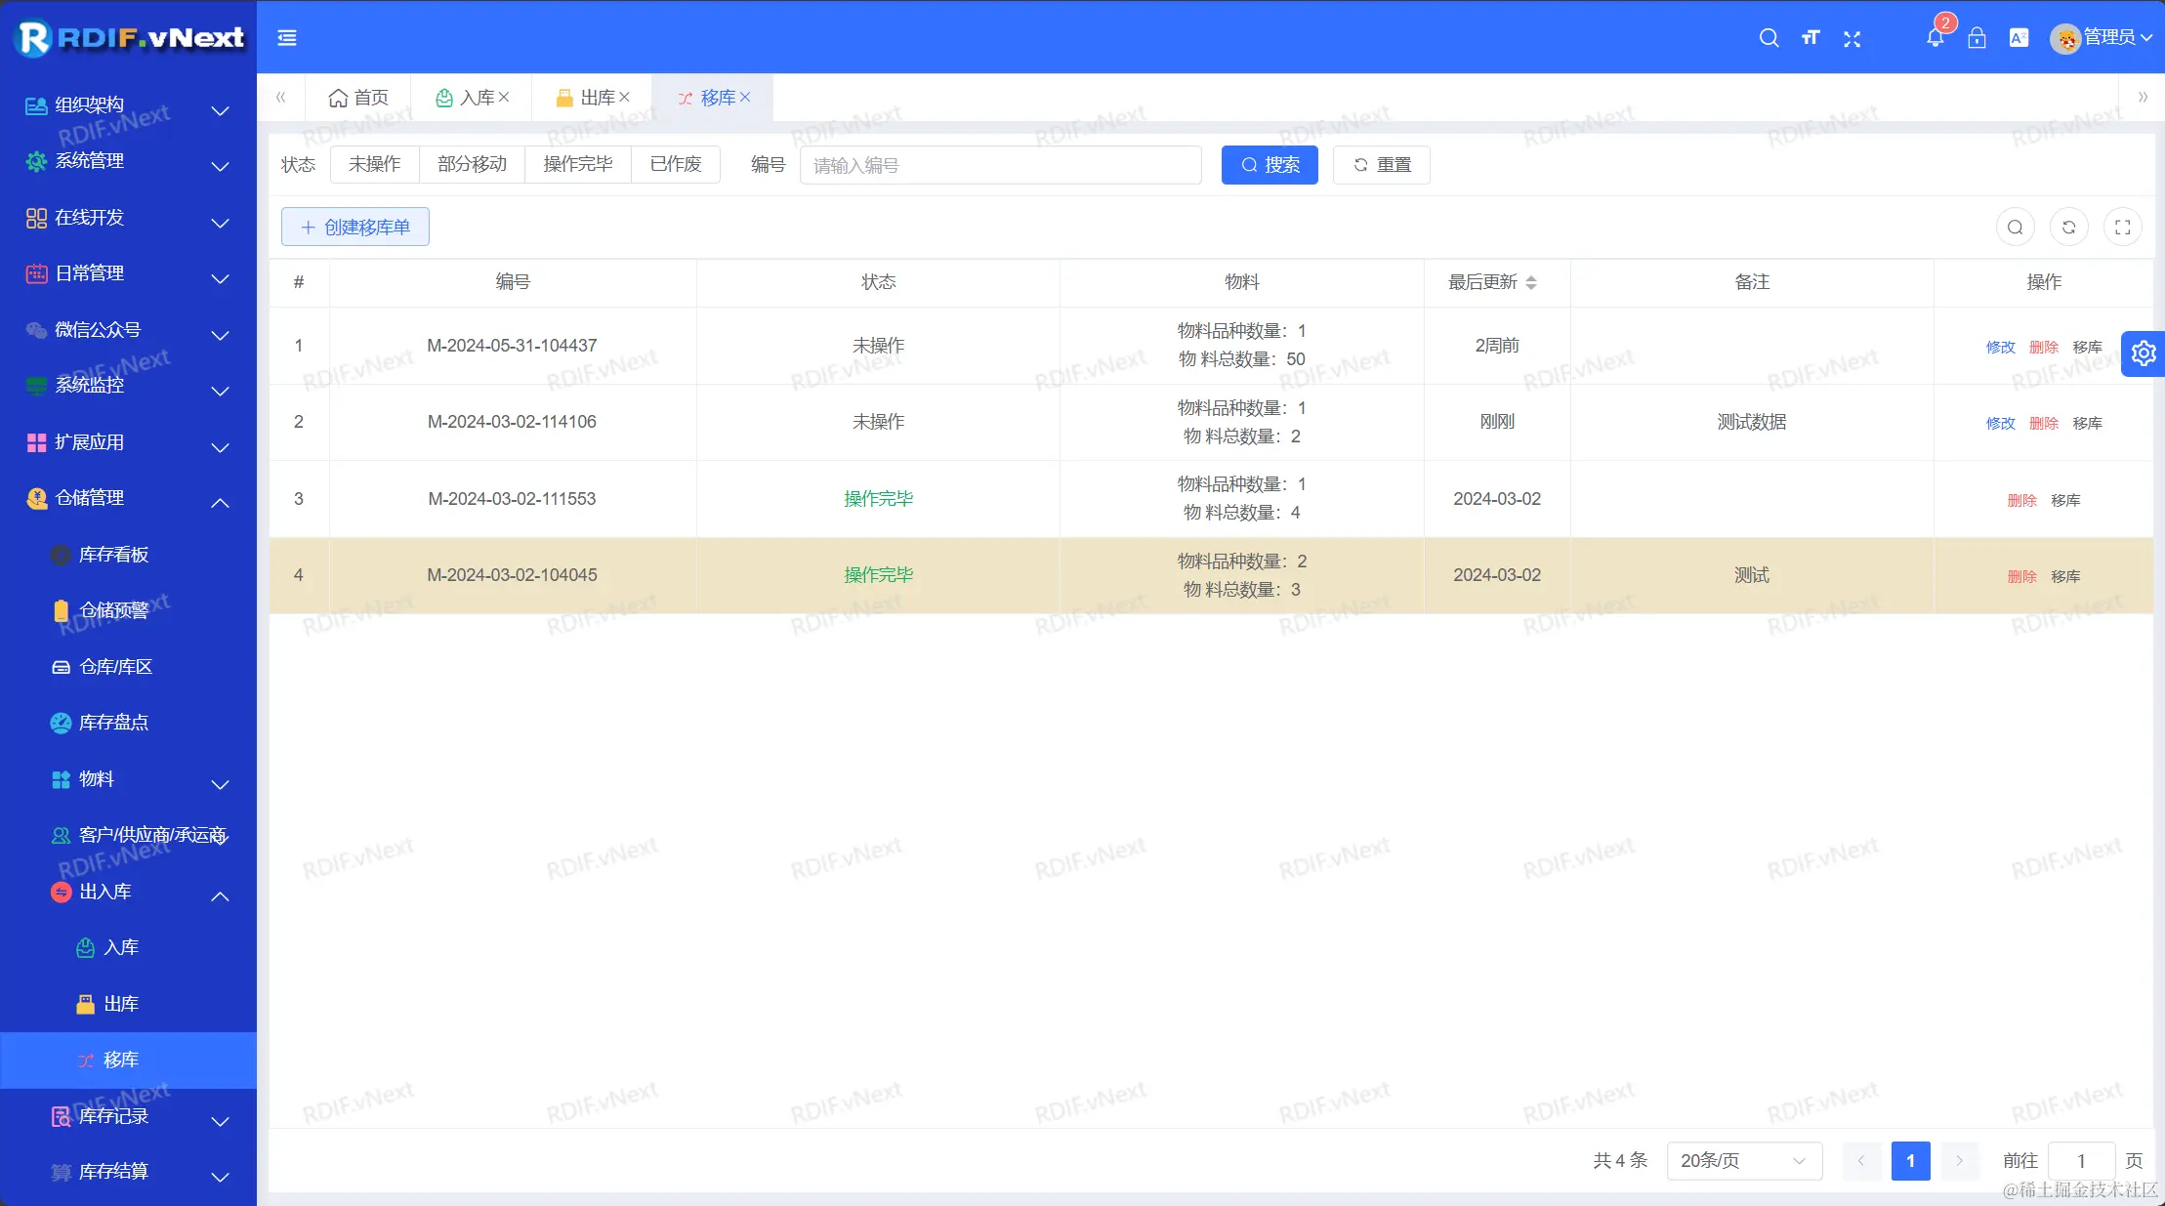
Task: Select the 未操作 status filter
Action: click(x=375, y=164)
